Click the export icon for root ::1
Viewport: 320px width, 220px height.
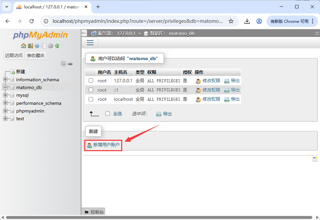click(x=227, y=90)
